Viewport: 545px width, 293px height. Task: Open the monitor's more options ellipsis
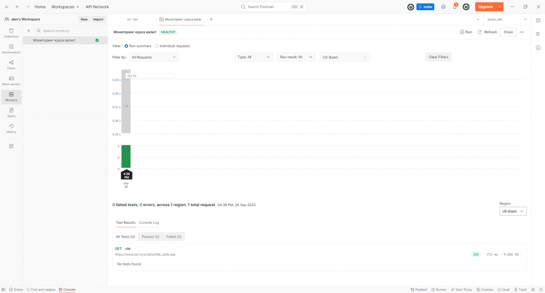[522, 32]
